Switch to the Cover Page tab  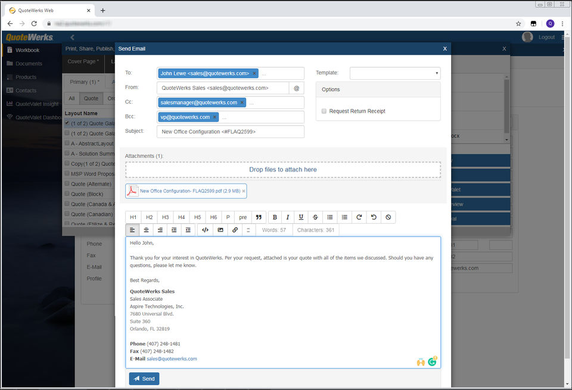click(83, 61)
